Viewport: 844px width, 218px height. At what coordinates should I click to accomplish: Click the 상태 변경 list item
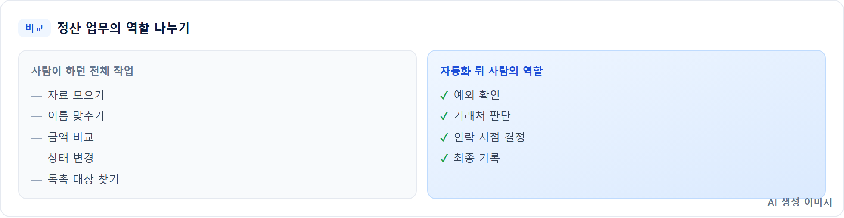[71, 158]
